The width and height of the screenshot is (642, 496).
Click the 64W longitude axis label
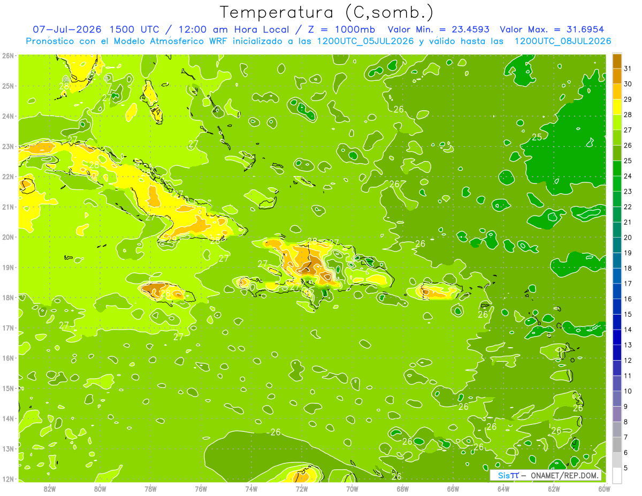(503, 489)
